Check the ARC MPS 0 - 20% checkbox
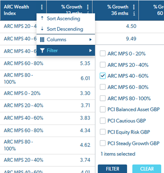 102,53
